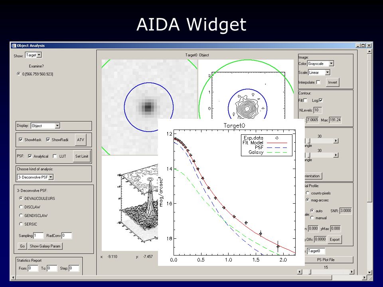Click the Statistics From field
383x287 pixels.
tap(33, 268)
